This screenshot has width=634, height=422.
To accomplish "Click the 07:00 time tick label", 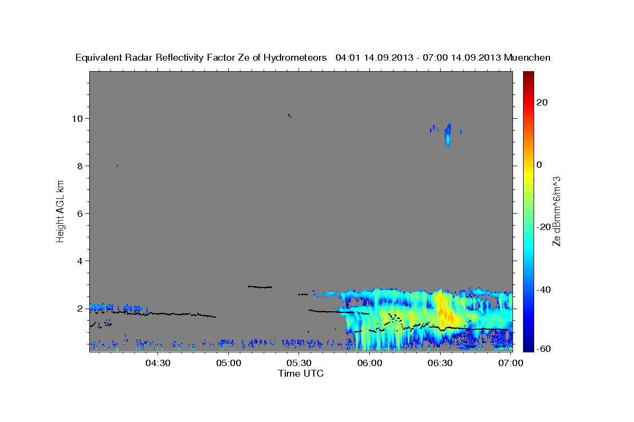I will click(510, 363).
